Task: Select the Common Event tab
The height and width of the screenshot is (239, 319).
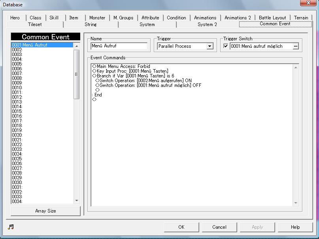Action: point(275,24)
